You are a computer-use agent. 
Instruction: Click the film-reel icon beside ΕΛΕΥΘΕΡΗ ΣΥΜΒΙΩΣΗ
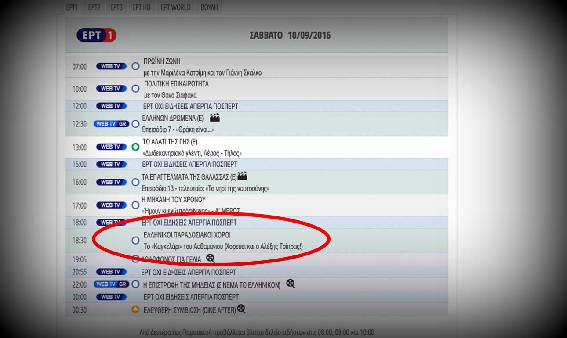click(x=241, y=309)
